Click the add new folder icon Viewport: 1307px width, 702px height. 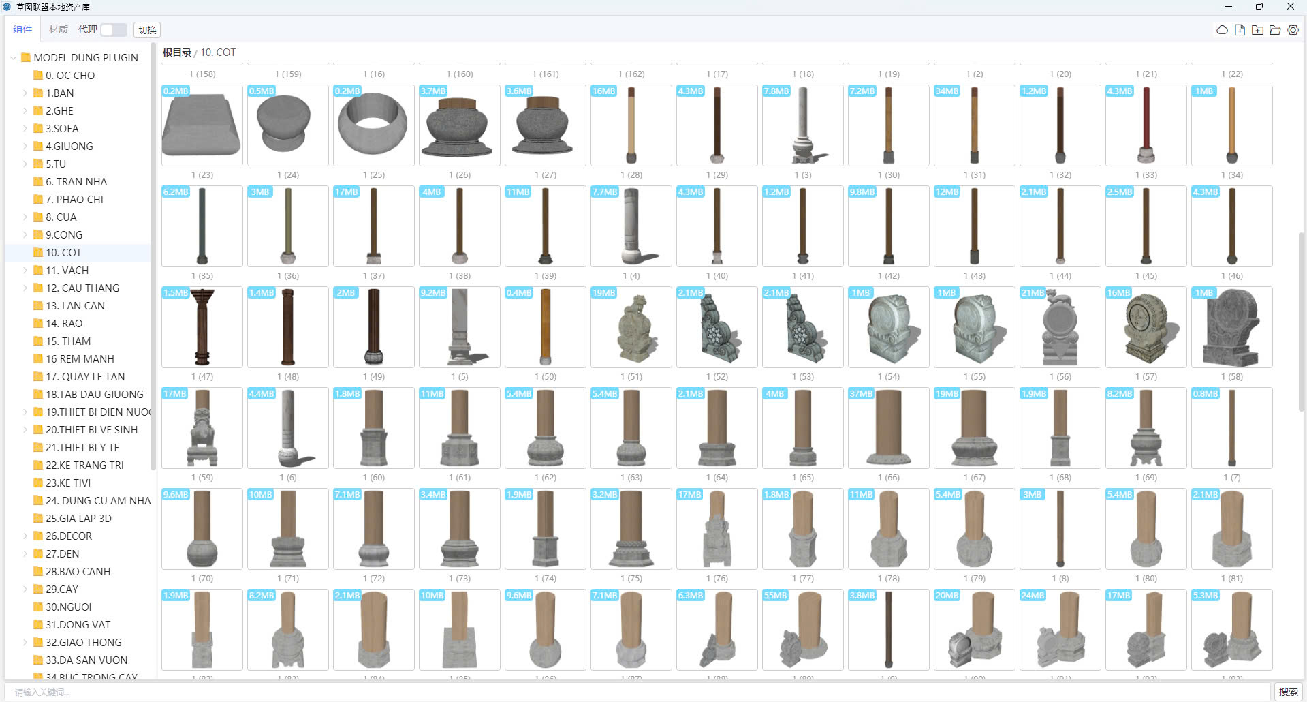click(1257, 30)
